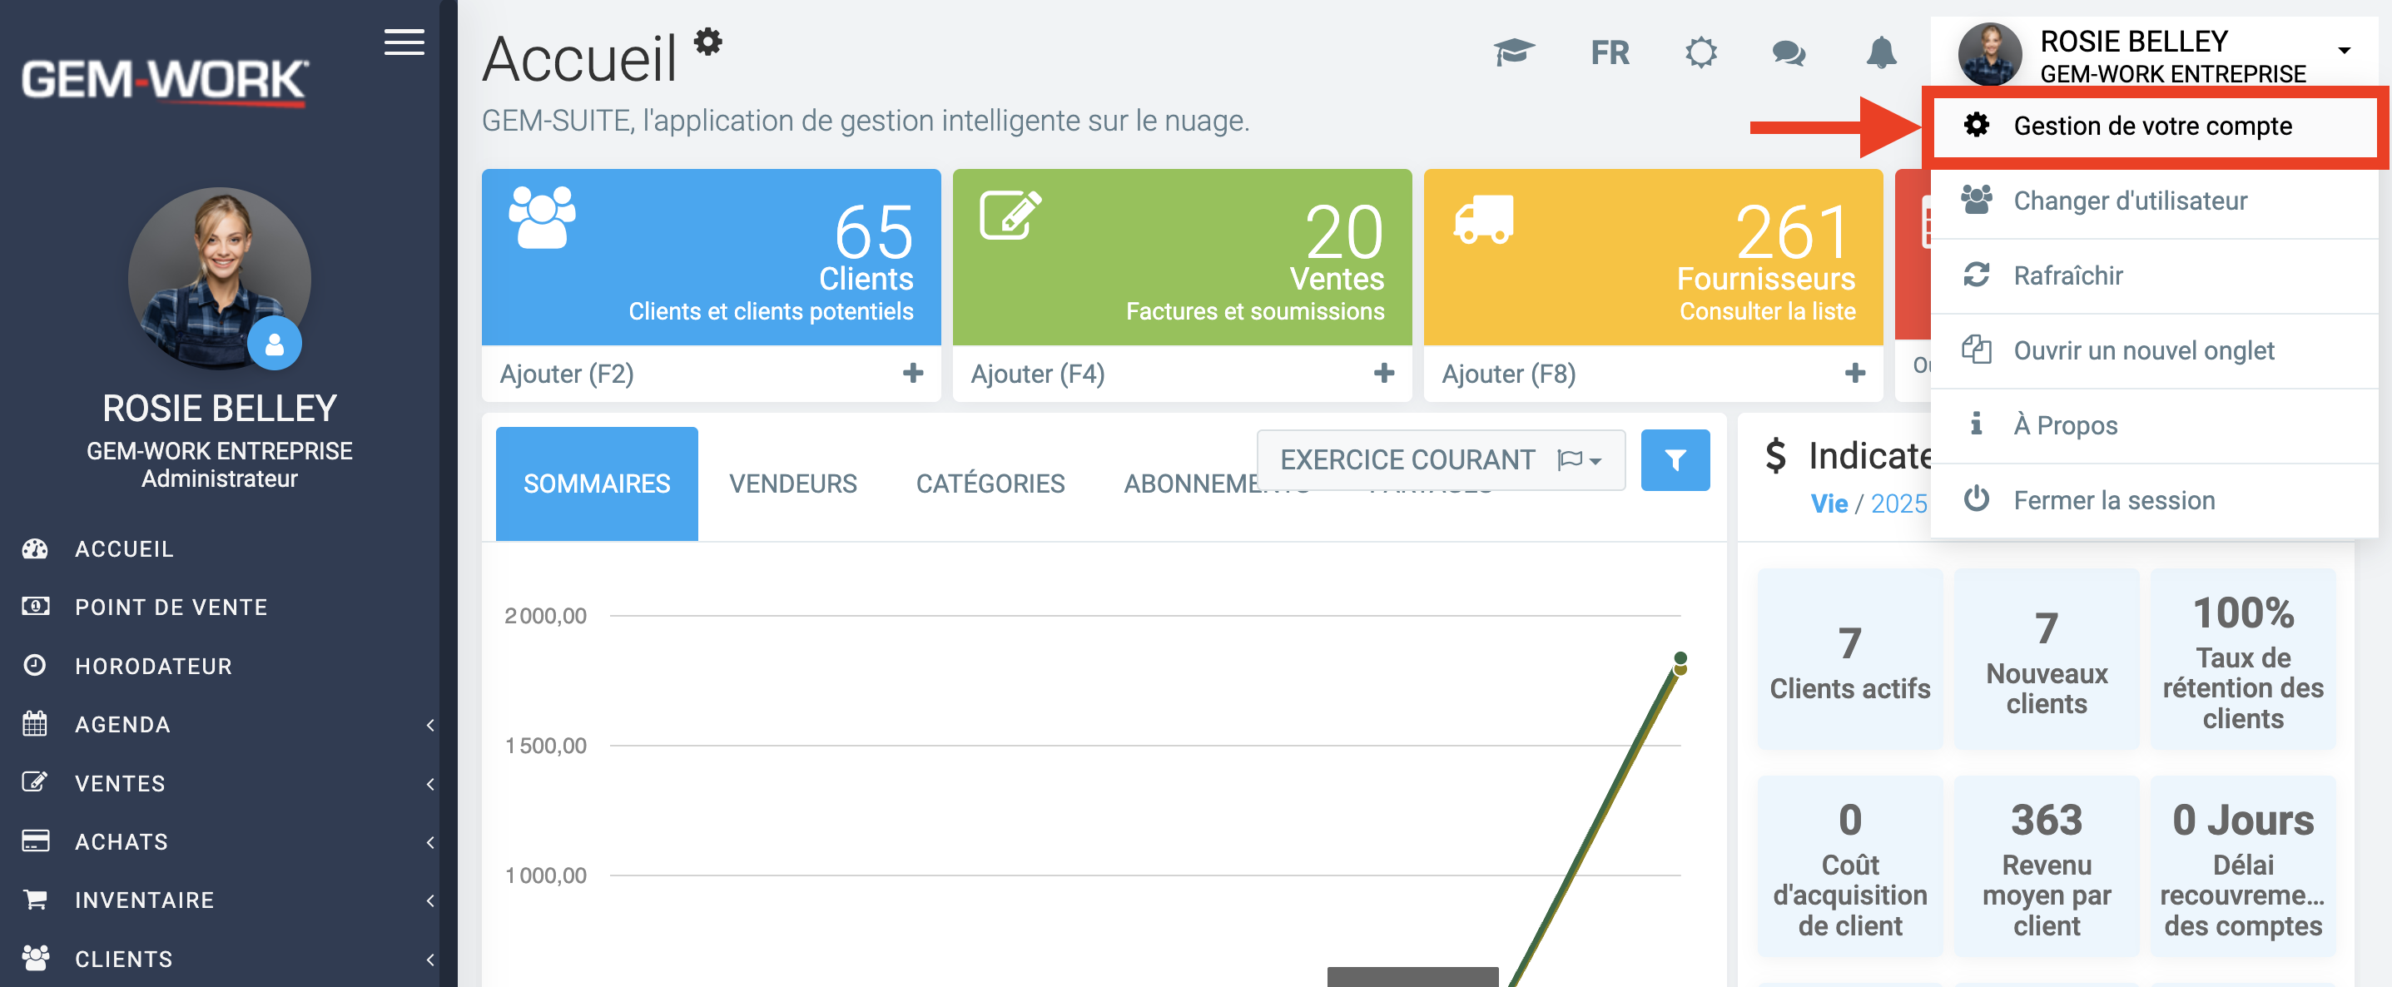Screen dimensions: 2392x987
Task: Click the plus icon next to Ajouter (F8)
Action: [x=1854, y=374]
